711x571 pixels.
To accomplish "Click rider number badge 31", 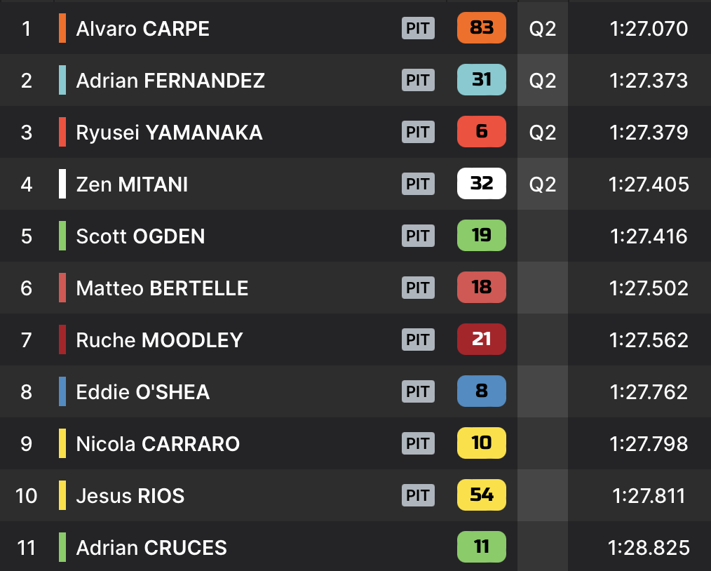I will pos(481,80).
